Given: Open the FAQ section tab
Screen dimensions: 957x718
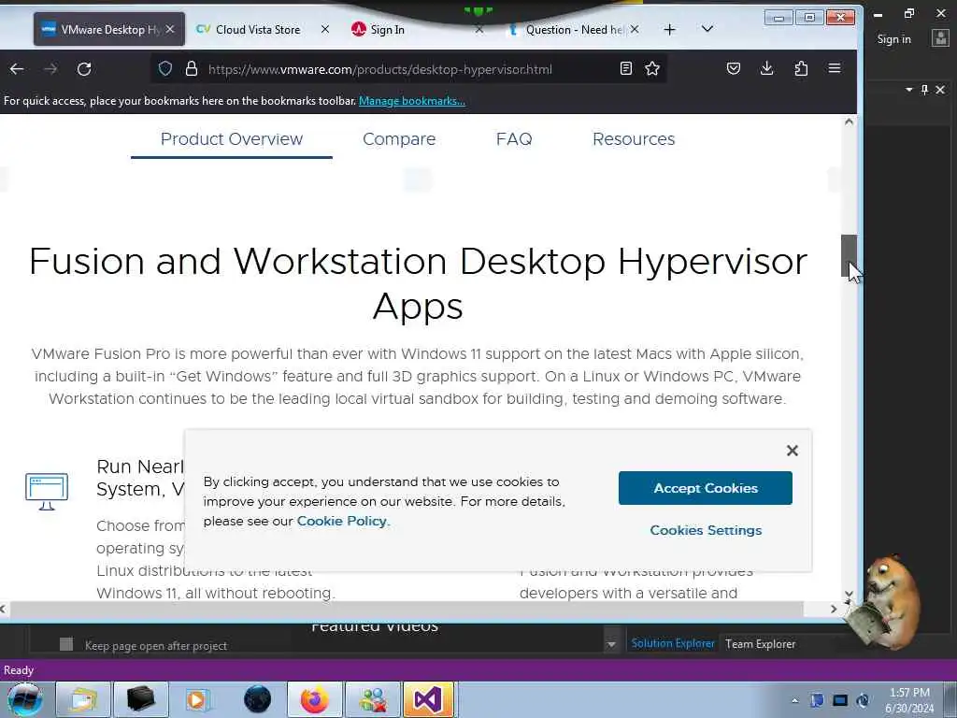Looking at the screenshot, I should [x=514, y=139].
